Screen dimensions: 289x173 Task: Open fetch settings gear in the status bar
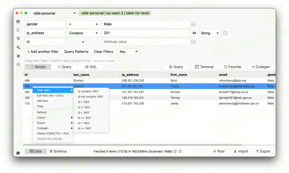pyautogui.click(x=175, y=151)
